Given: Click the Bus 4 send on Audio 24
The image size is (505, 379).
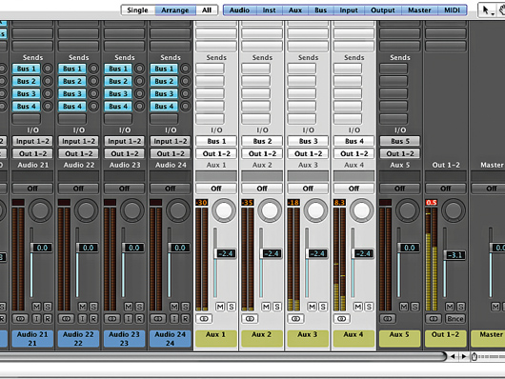Looking at the screenshot, I should click(x=164, y=107).
